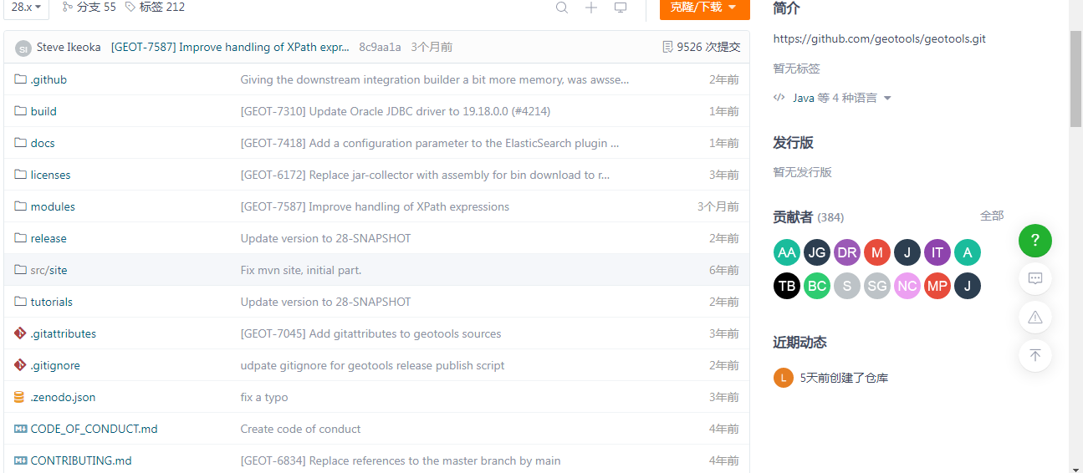Open contributor avatar TB
Screen dimensions: 1083x473
click(x=787, y=286)
